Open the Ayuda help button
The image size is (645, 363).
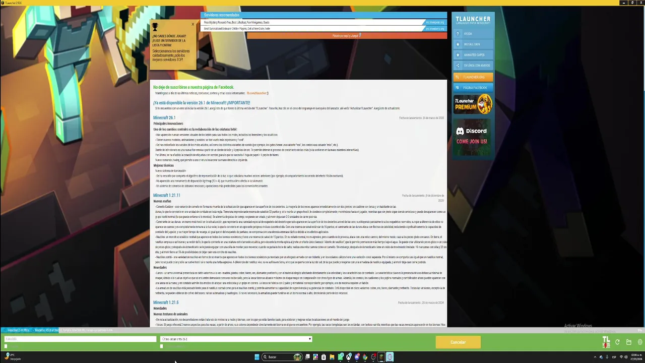tap(473, 34)
